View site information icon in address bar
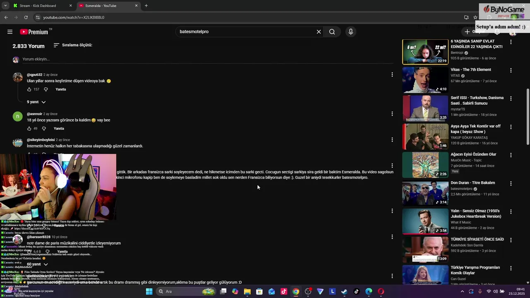The image size is (530, 298). coord(37,17)
